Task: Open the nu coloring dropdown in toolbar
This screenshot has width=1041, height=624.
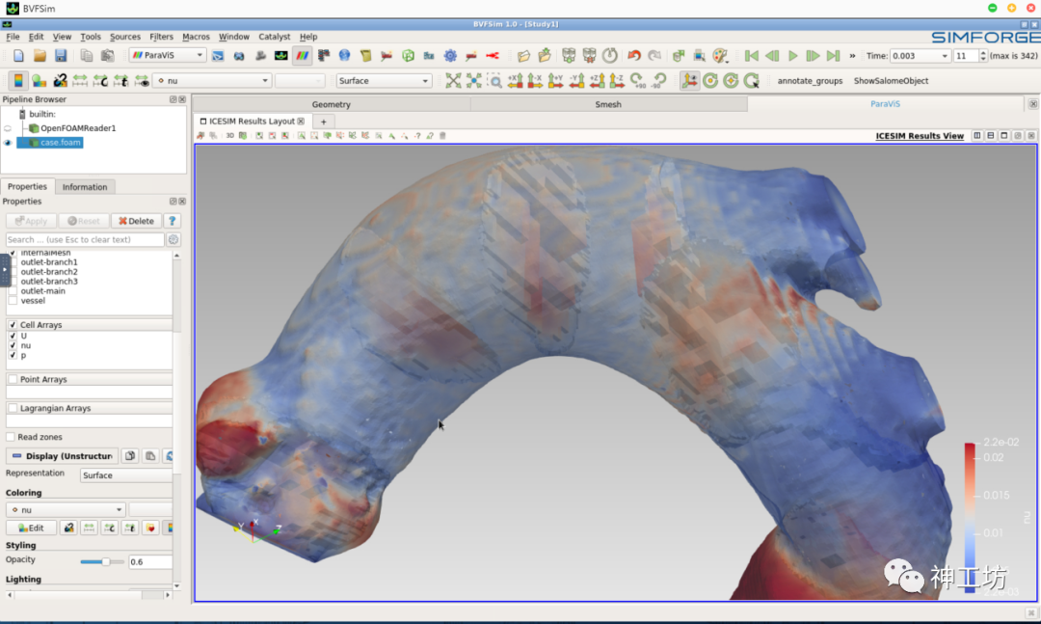Action: [x=212, y=81]
